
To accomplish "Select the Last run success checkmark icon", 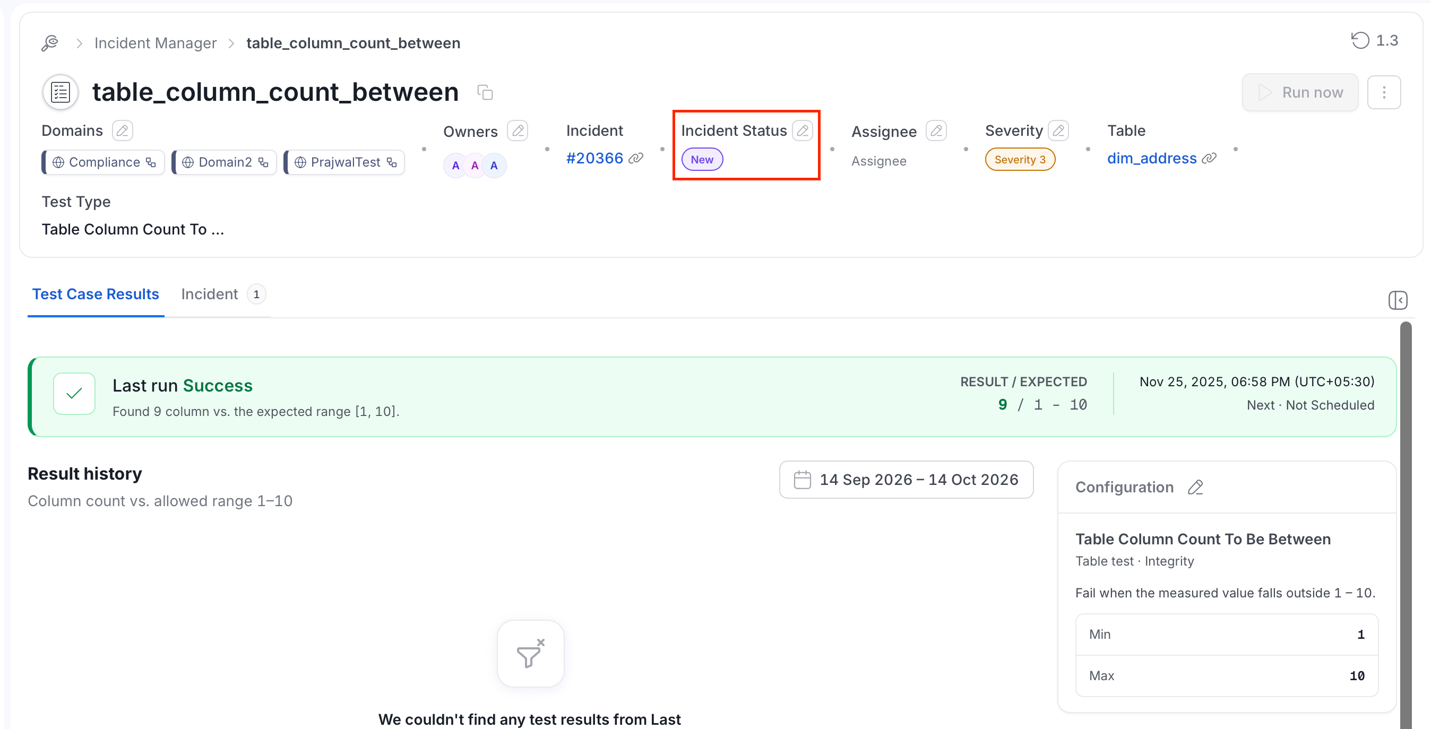I will (74, 393).
